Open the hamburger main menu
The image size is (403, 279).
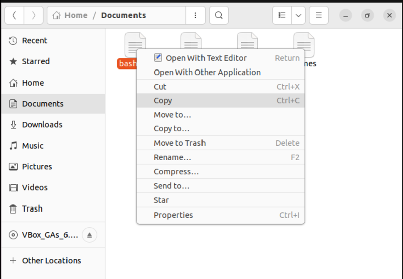tap(318, 15)
